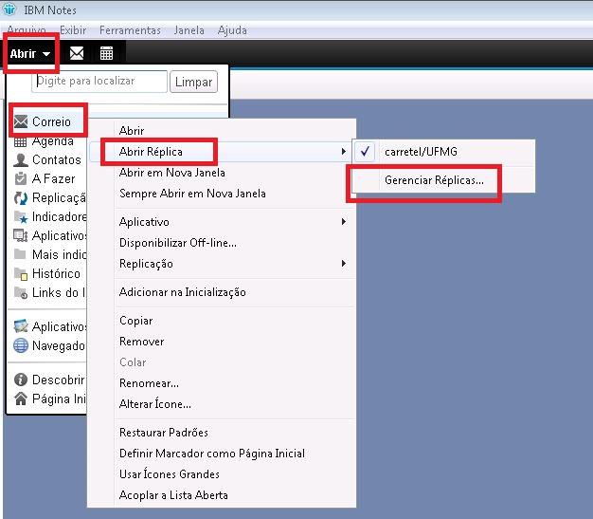The image size is (593, 519).
Task: Select Restaurar Padrões option
Action: 163,433
